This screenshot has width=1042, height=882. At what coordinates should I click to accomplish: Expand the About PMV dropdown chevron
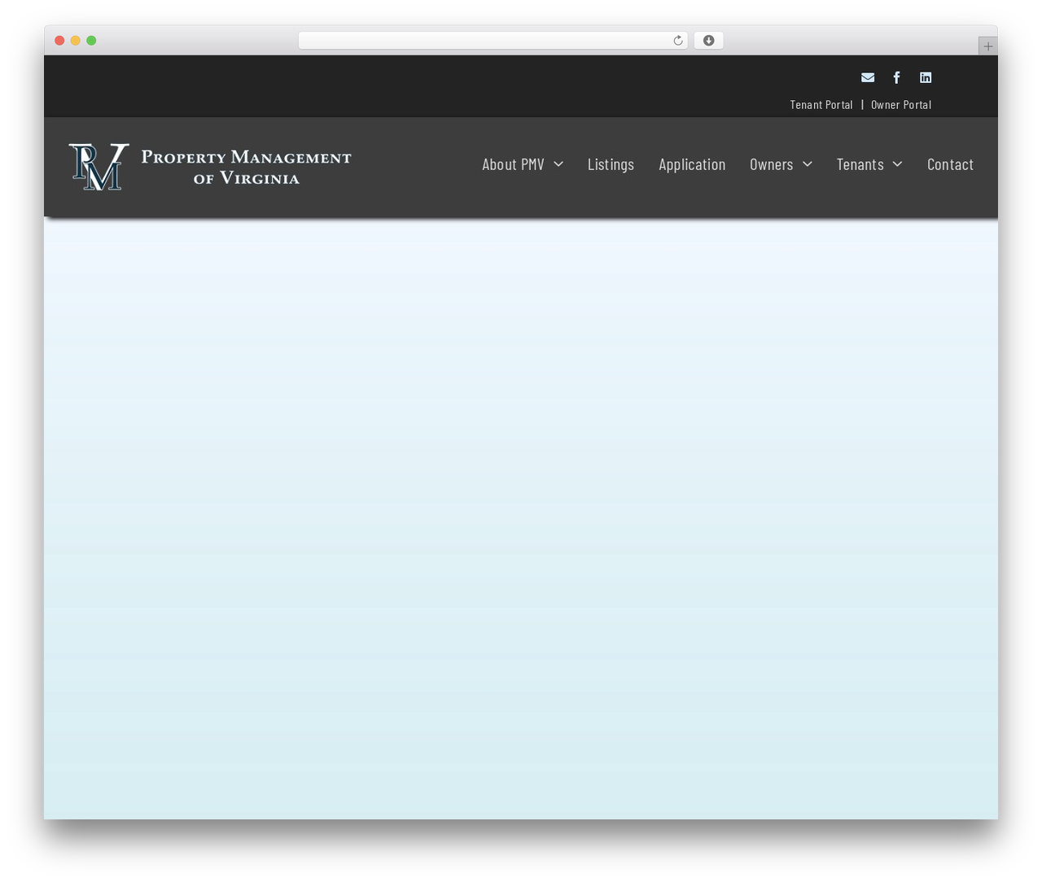(558, 164)
